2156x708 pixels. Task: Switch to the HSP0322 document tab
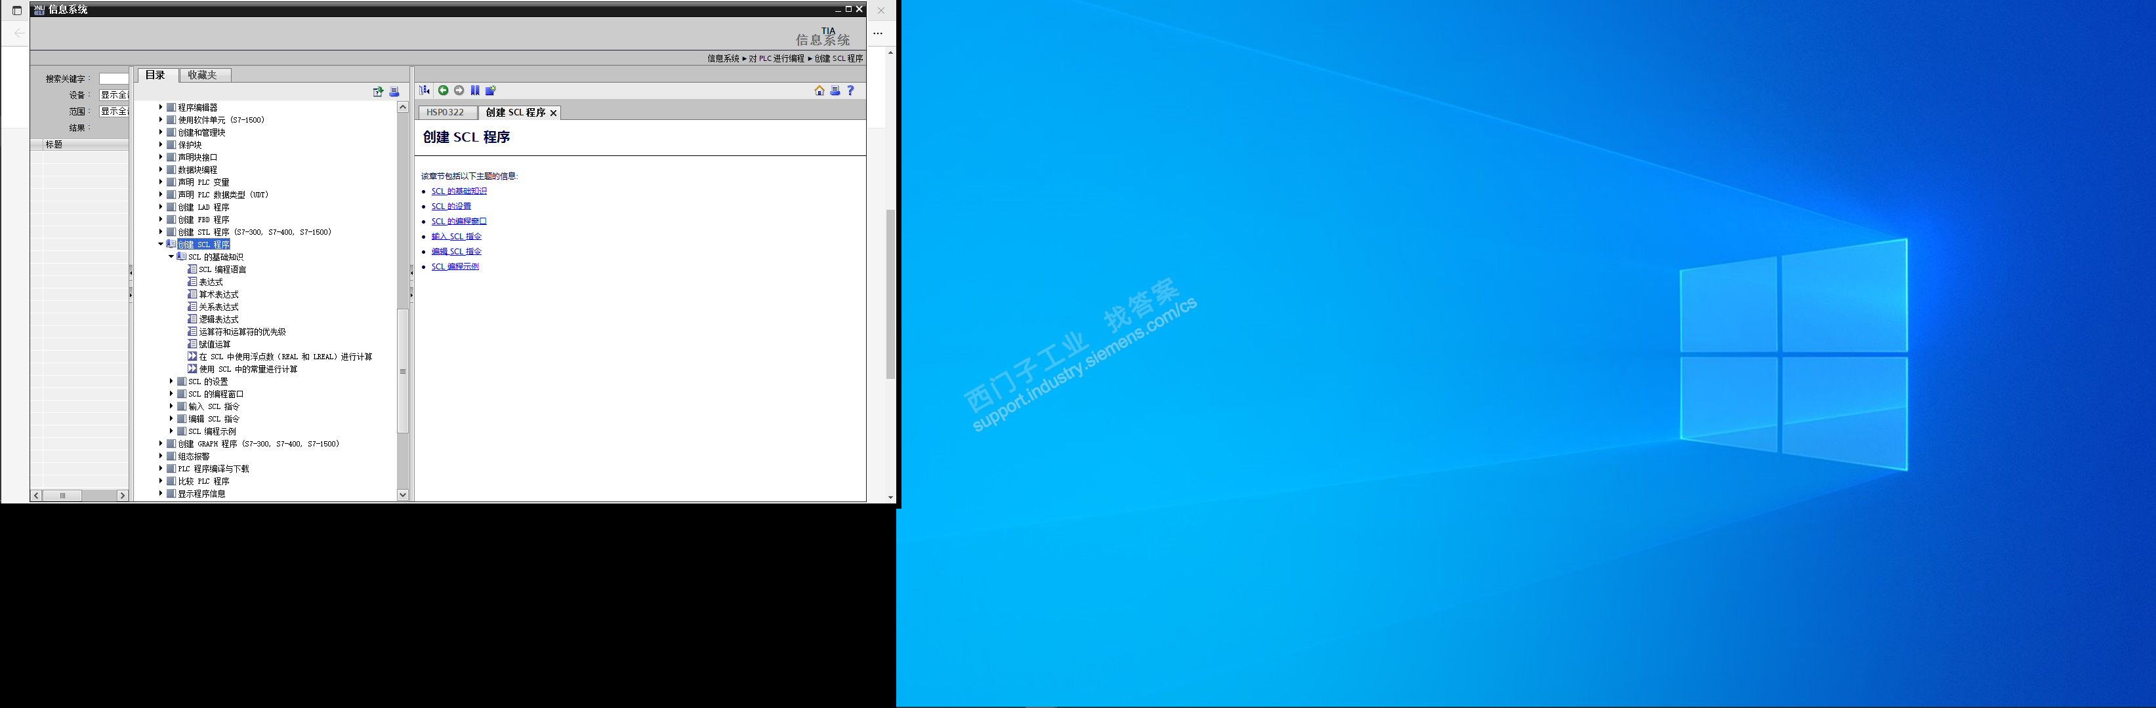point(446,112)
